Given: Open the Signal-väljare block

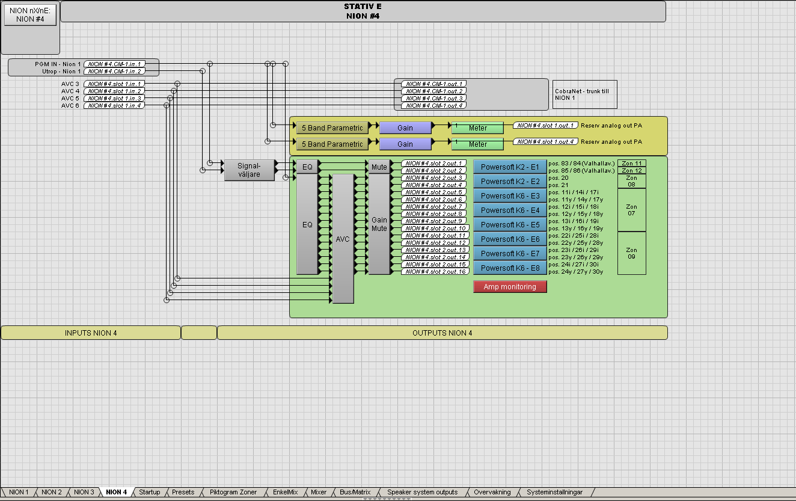Looking at the screenshot, I should tap(249, 170).
